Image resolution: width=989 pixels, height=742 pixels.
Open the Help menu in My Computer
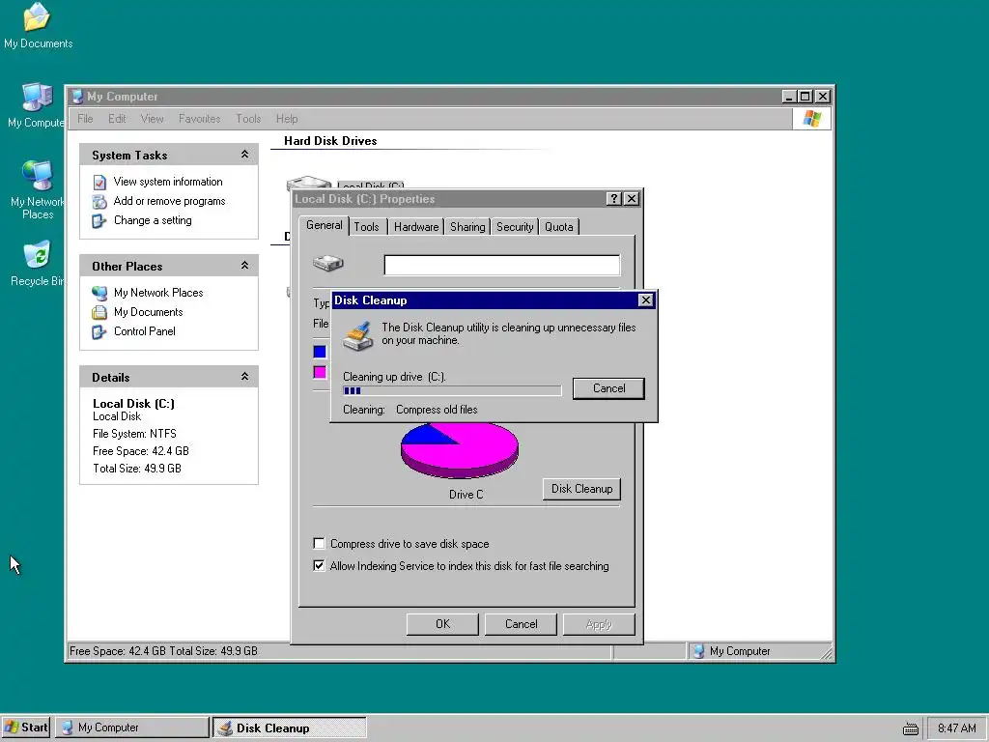(286, 119)
